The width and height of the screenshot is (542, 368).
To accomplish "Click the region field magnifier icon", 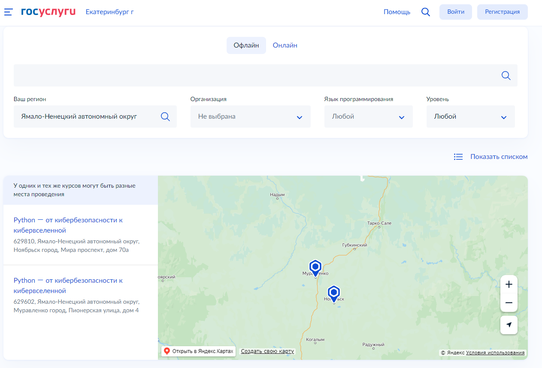I will [x=165, y=117].
